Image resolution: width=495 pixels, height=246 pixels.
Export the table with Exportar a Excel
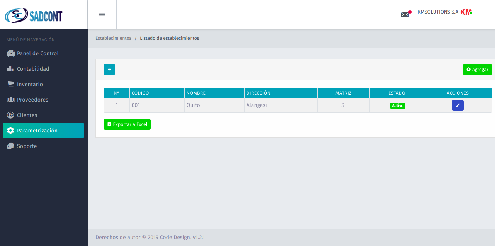pyautogui.click(x=127, y=124)
